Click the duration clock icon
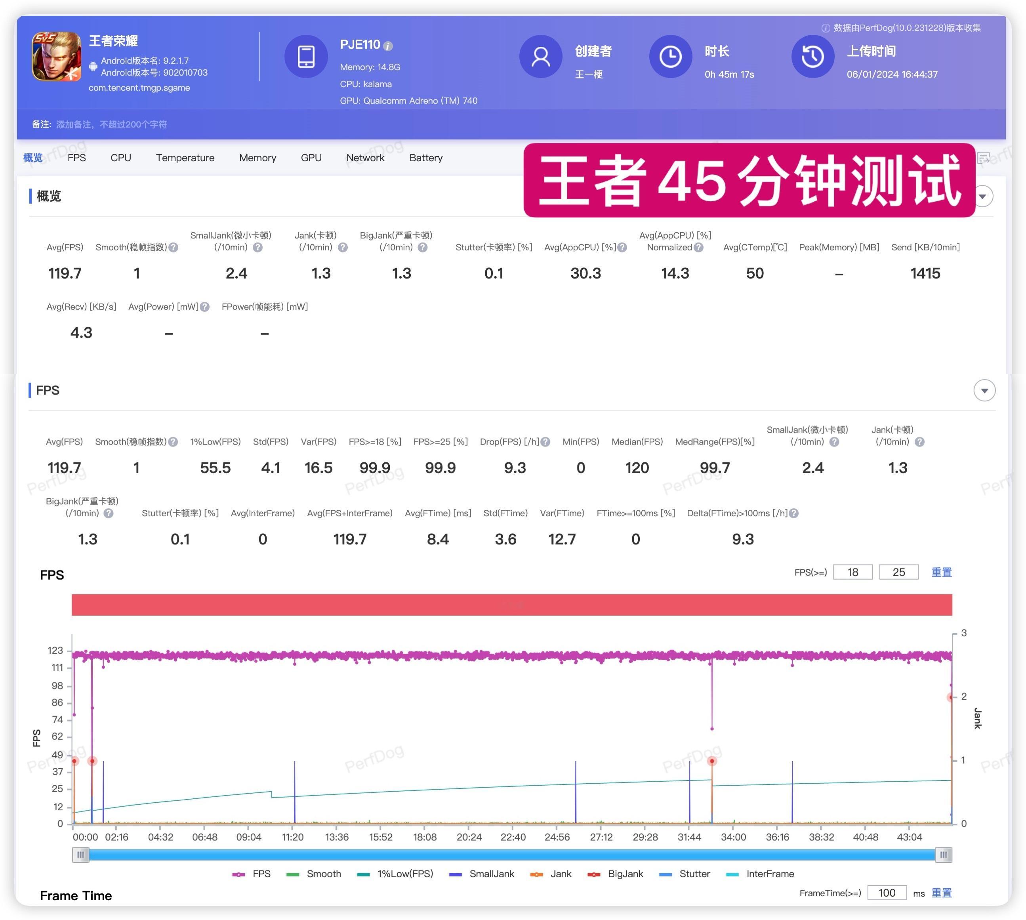Viewport: 1026px width, 920px height. pos(670,56)
